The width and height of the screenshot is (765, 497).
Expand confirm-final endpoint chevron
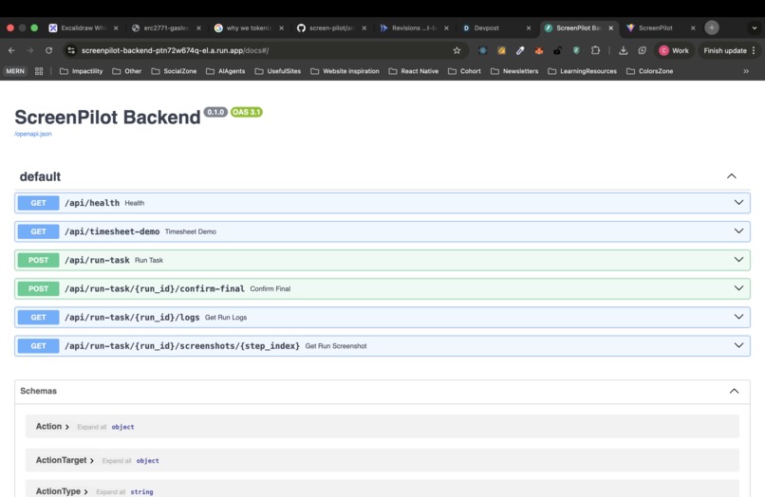pyautogui.click(x=738, y=288)
